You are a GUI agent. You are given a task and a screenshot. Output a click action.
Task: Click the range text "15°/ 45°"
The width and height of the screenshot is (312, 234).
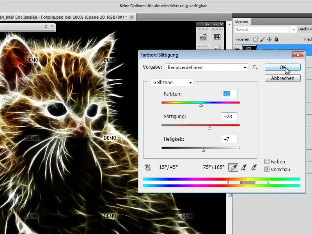point(168,167)
